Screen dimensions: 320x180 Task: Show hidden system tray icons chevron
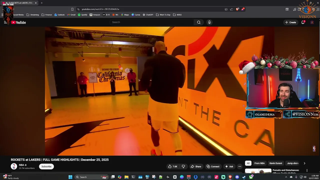pos(286,177)
